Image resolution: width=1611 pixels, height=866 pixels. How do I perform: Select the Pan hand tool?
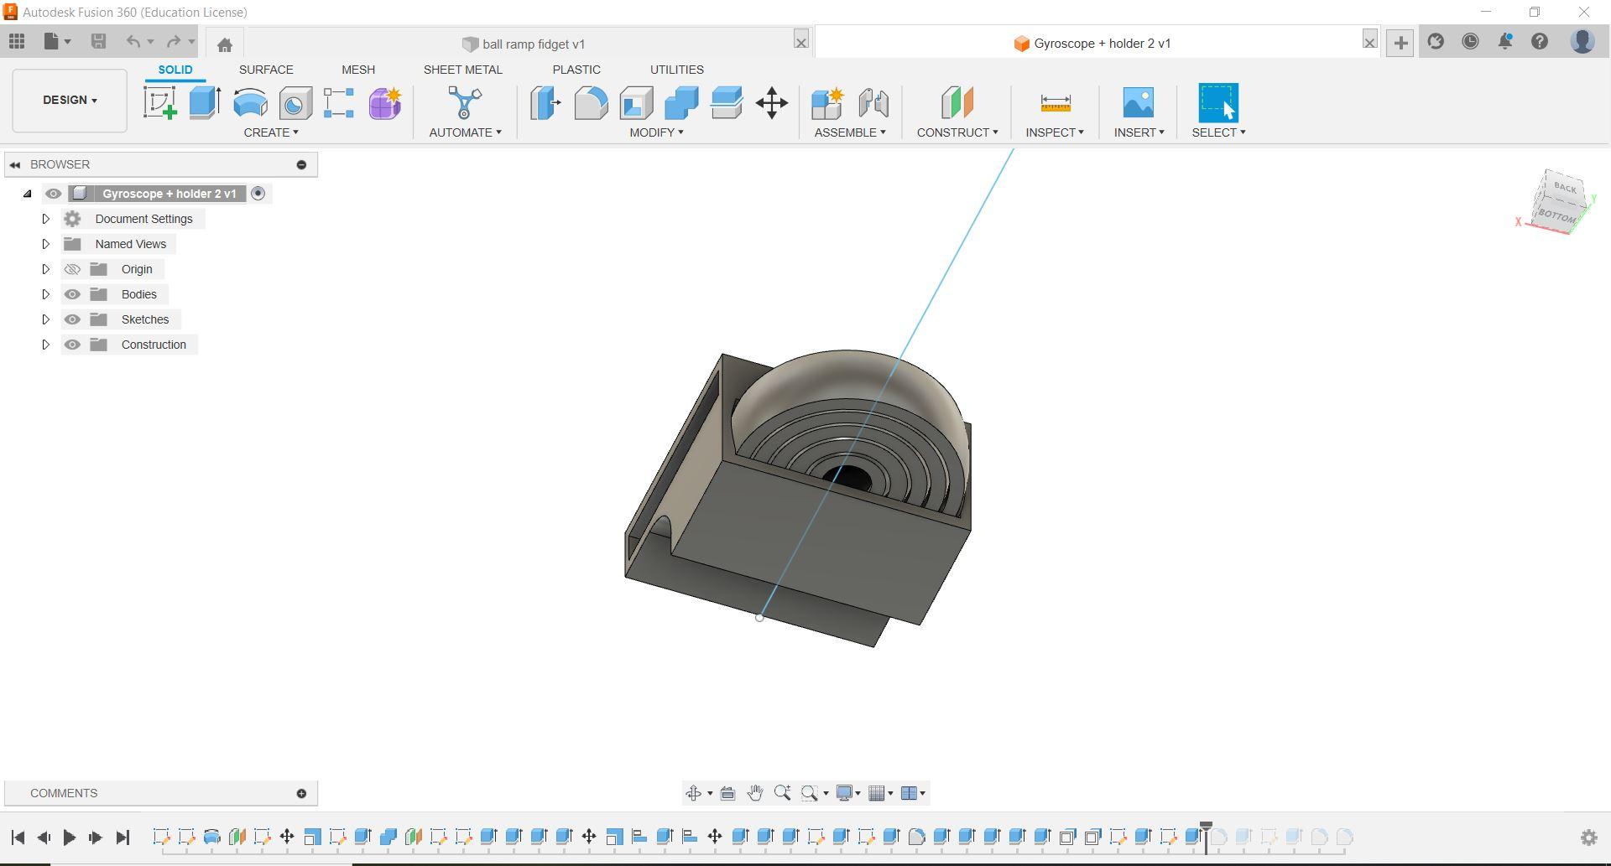[x=754, y=793]
